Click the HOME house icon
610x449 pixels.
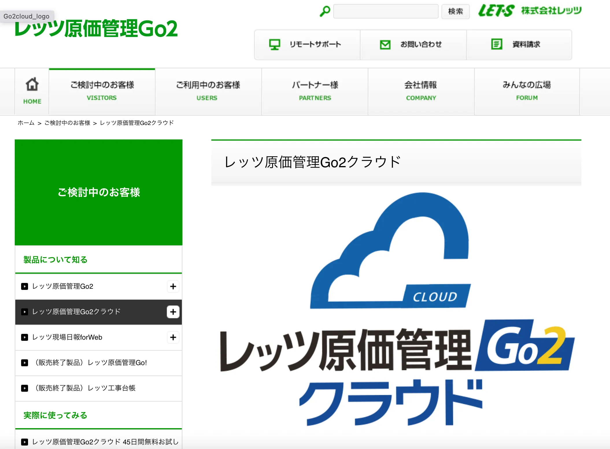[32, 84]
